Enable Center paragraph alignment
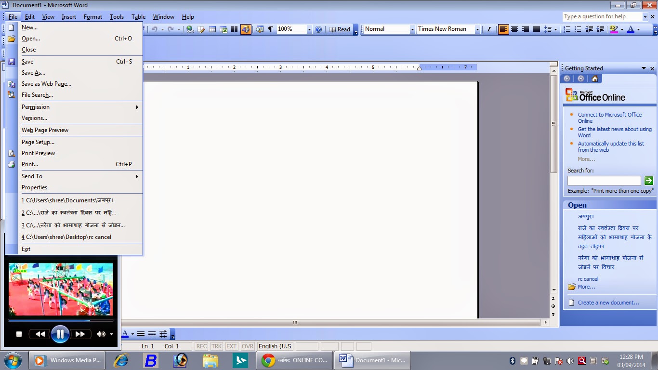The height and width of the screenshot is (370, 658). [x=513, y=29]
